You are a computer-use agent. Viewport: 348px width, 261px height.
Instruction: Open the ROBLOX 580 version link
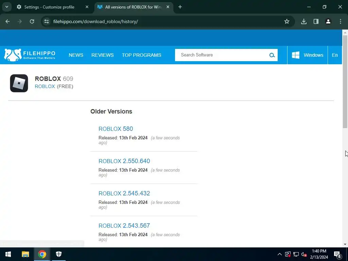[116, 129]
